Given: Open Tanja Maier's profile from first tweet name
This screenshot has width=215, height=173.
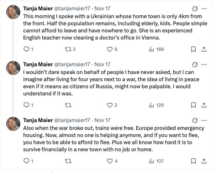Looking at the screenshot, I should click(x=37, y=8).
